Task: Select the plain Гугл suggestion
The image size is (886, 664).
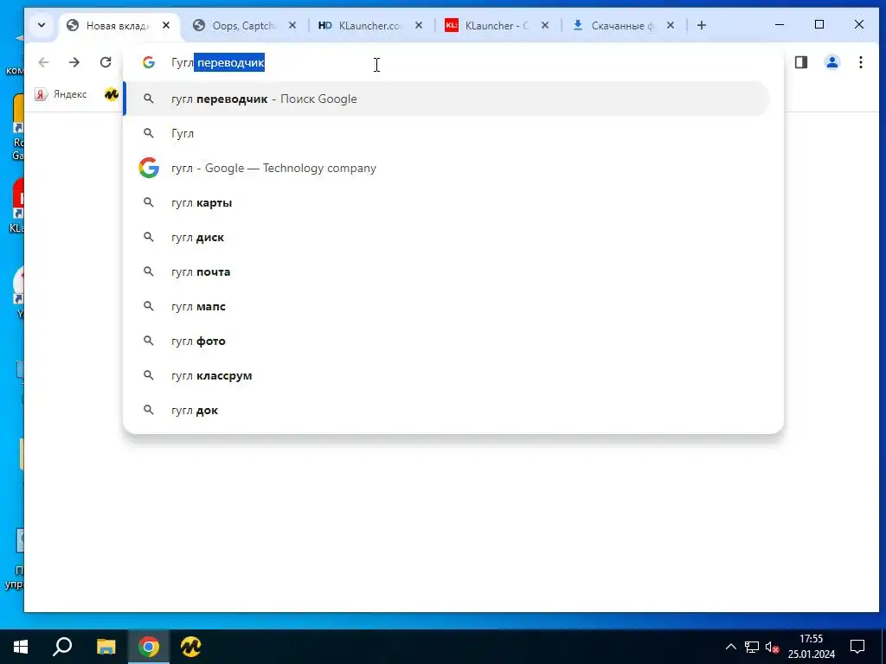Action: (446, 133)
